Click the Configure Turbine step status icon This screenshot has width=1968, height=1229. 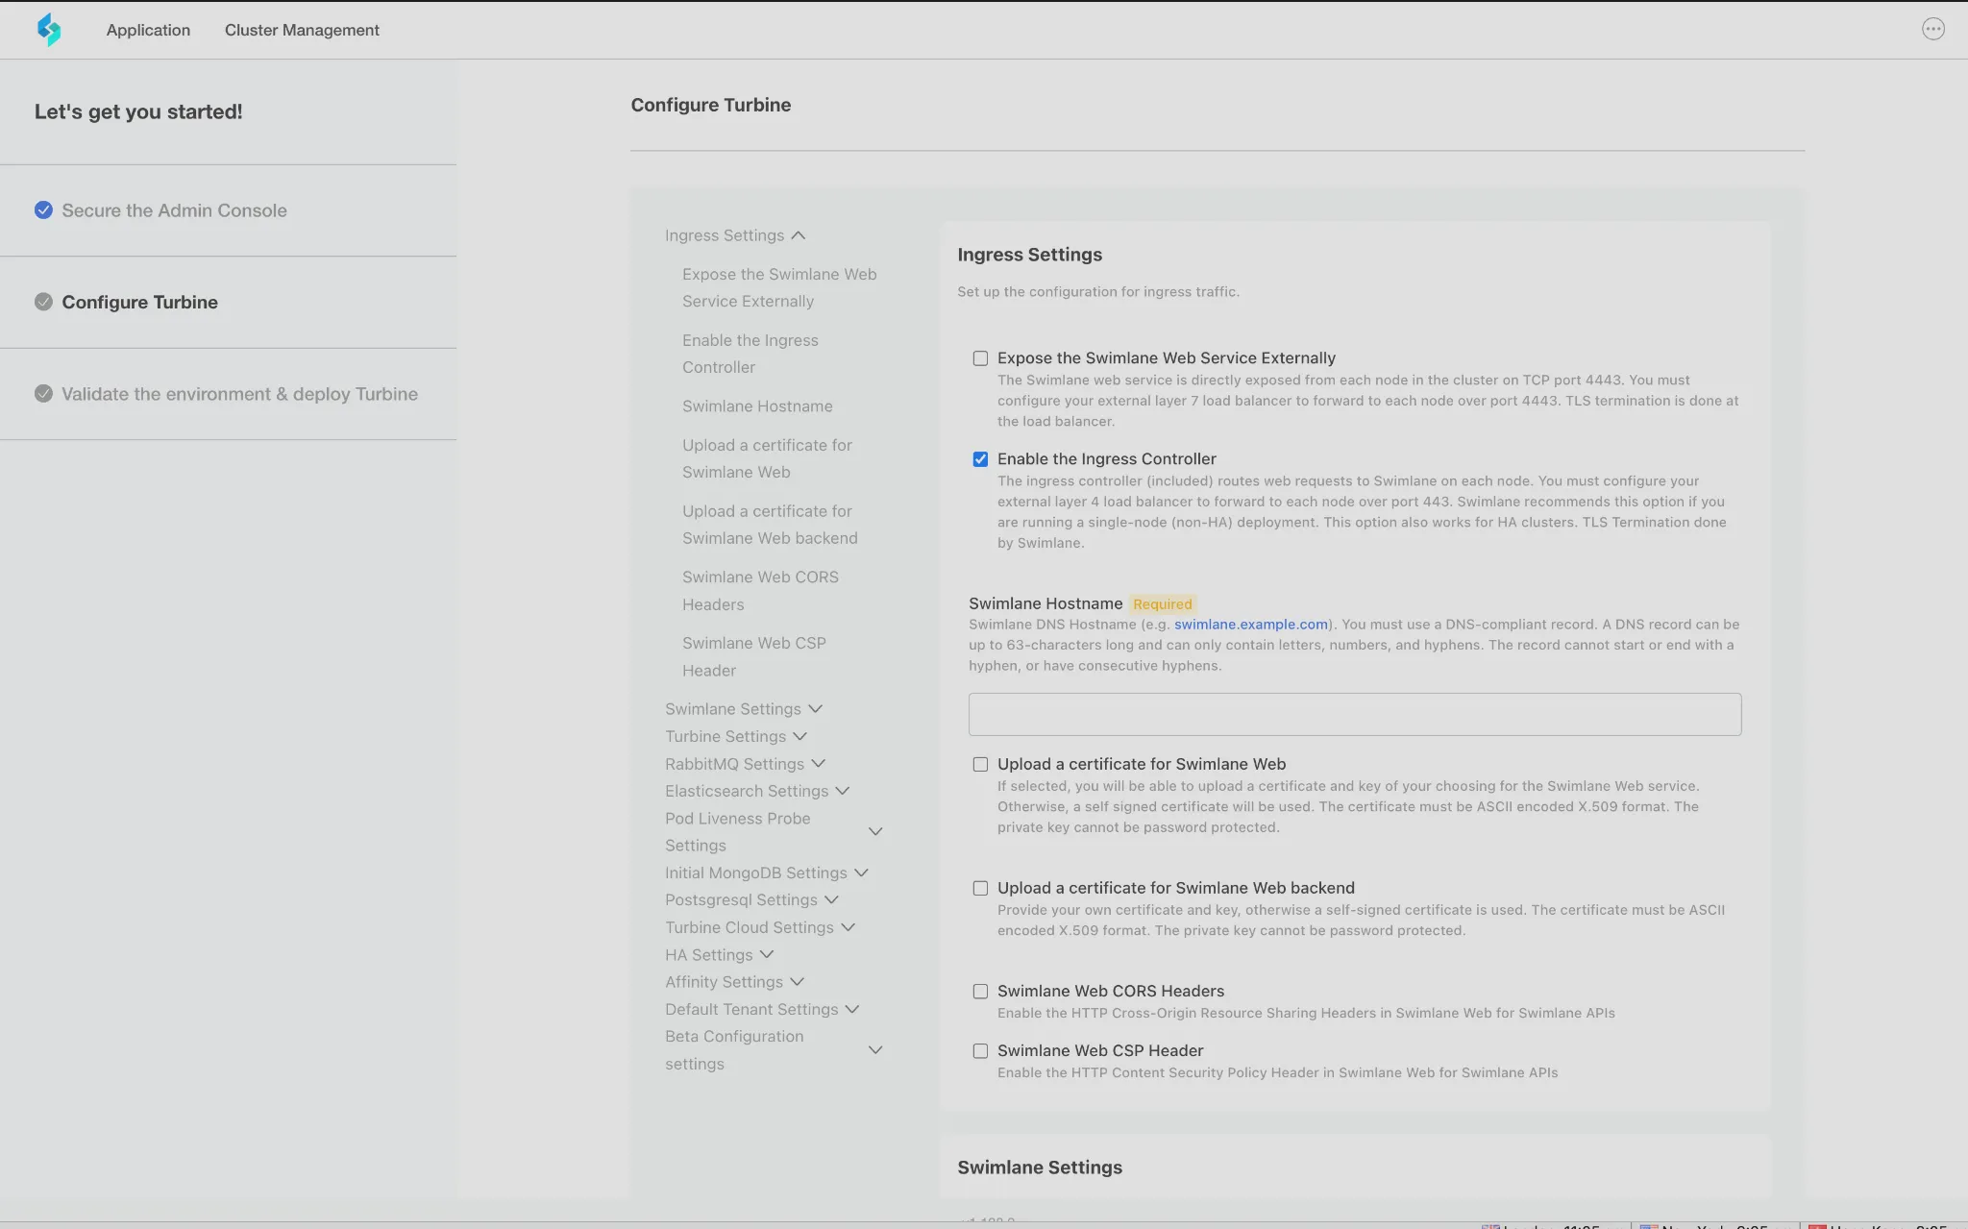tap(43, 302)
